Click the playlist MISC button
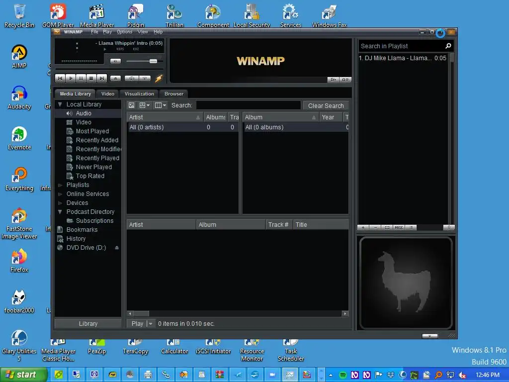The height and width of the screenshot is (382, 509). point(399,227)
